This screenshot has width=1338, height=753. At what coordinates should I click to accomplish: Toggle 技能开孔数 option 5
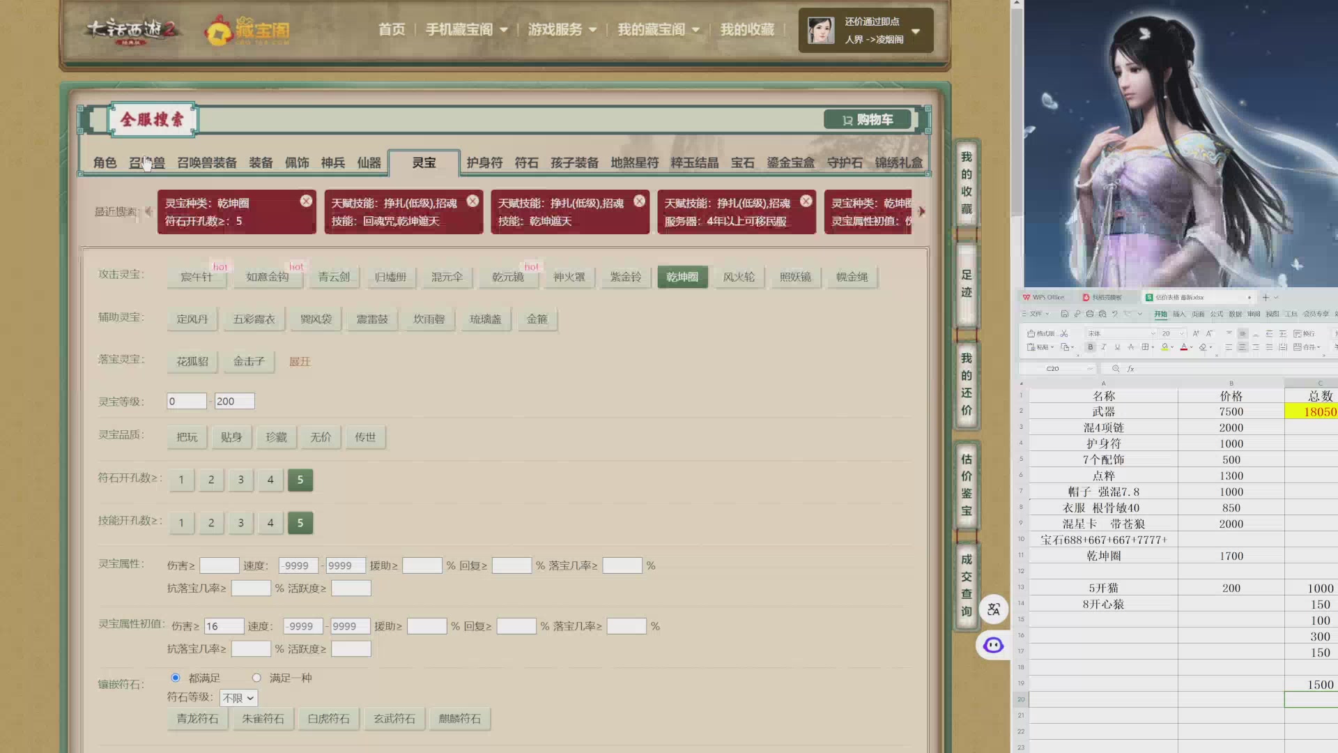[300, 523]
